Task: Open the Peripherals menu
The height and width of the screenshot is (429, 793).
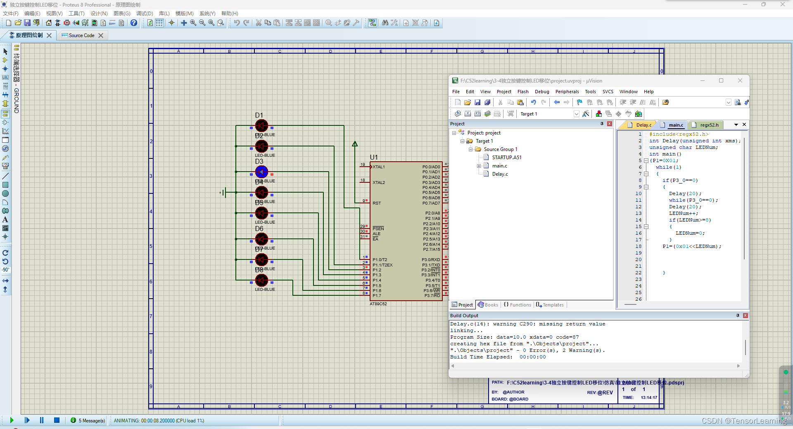Action: (567, 92)
